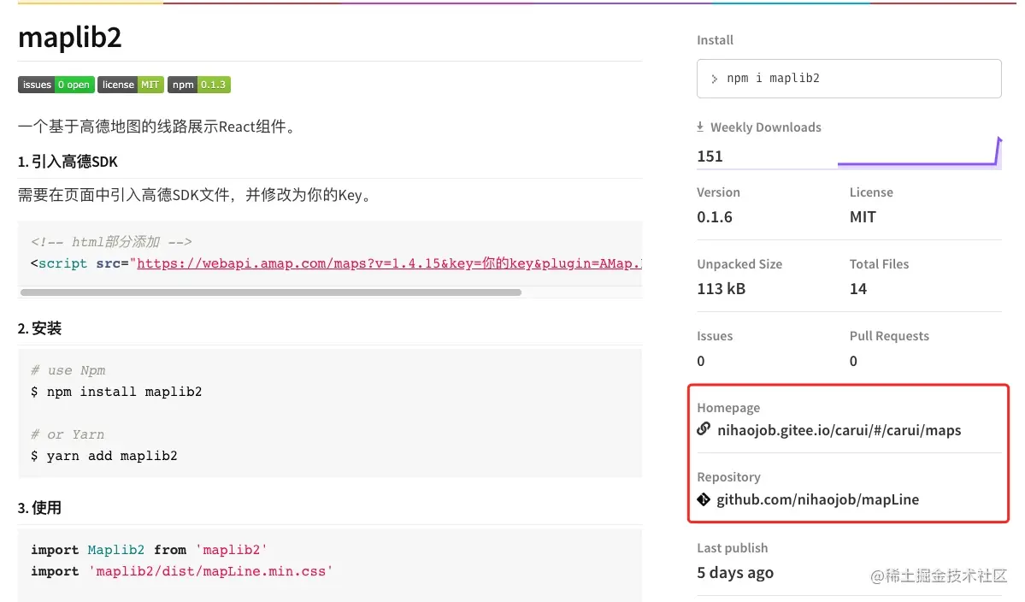This screenshot has width=1025, height=602.
Task: Copy the npm i maplib2 install command
Action: [x=849, y=79]
